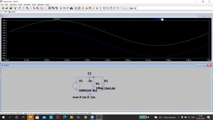Click the 1Meg resistor value
This screenshot has height=120, width=213.
pyautogui.click(x=100, y=88)
